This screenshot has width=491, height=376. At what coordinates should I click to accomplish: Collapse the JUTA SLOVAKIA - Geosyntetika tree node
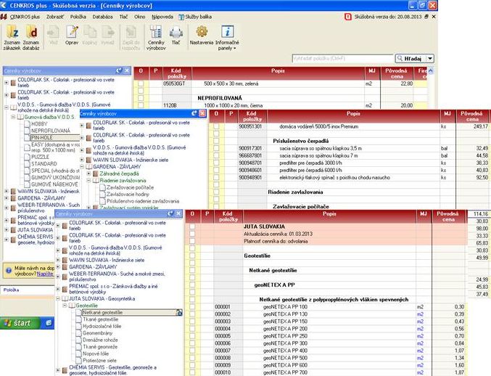tap(59, 298)
